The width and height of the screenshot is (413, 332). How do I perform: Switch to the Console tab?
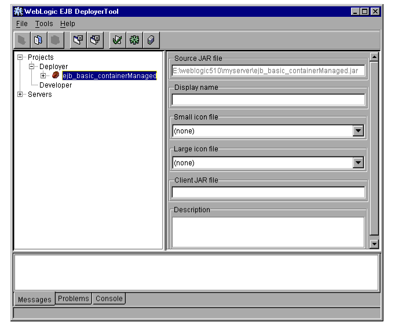(109, 298)
